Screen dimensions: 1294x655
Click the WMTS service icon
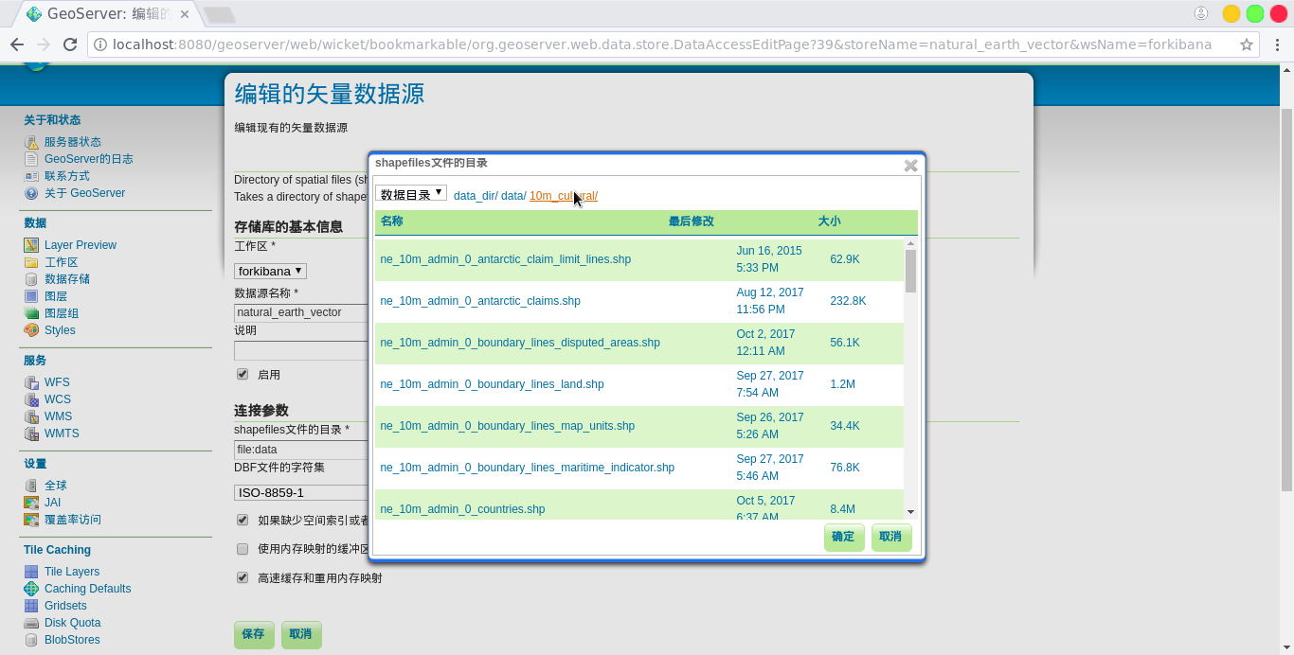pyautogui.click(x=31, y=434)
